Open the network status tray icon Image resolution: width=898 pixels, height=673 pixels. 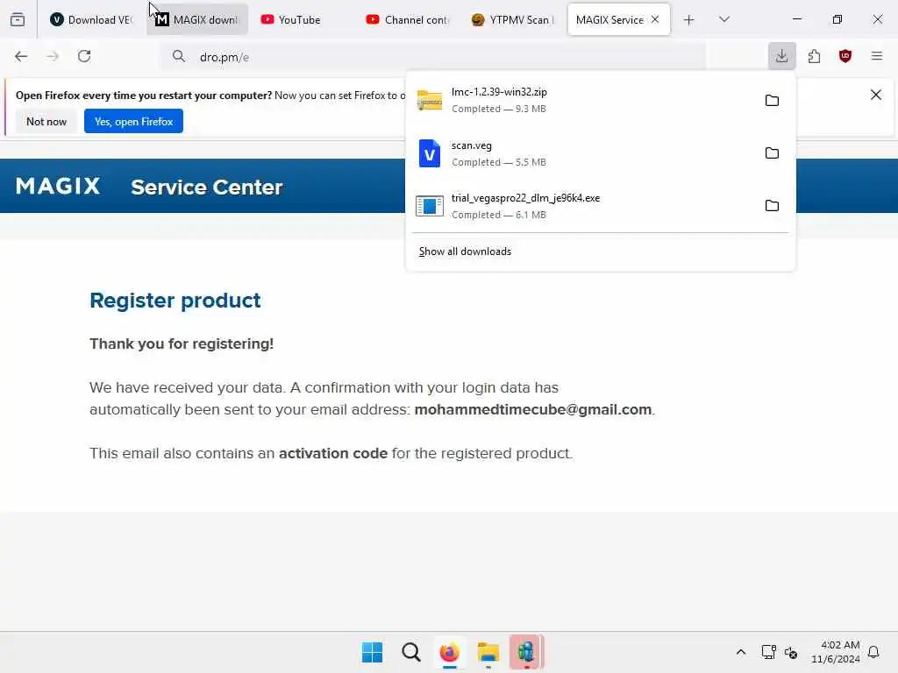click(768, 652)
